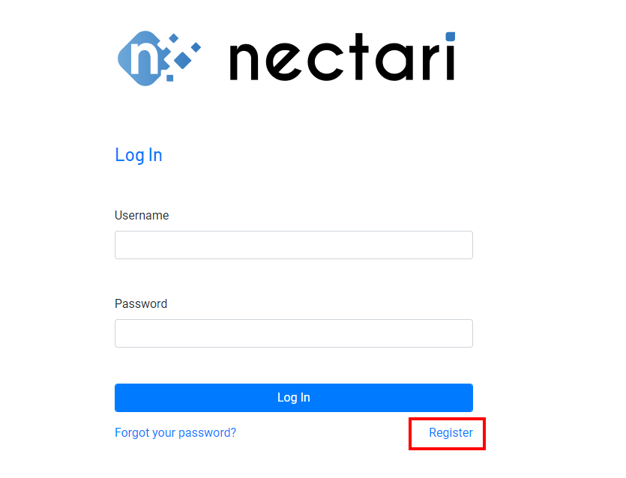Viewport: 626px width, 478px height.
Task: Place cursor in the empty box under Password
Action: click(294, 333)
